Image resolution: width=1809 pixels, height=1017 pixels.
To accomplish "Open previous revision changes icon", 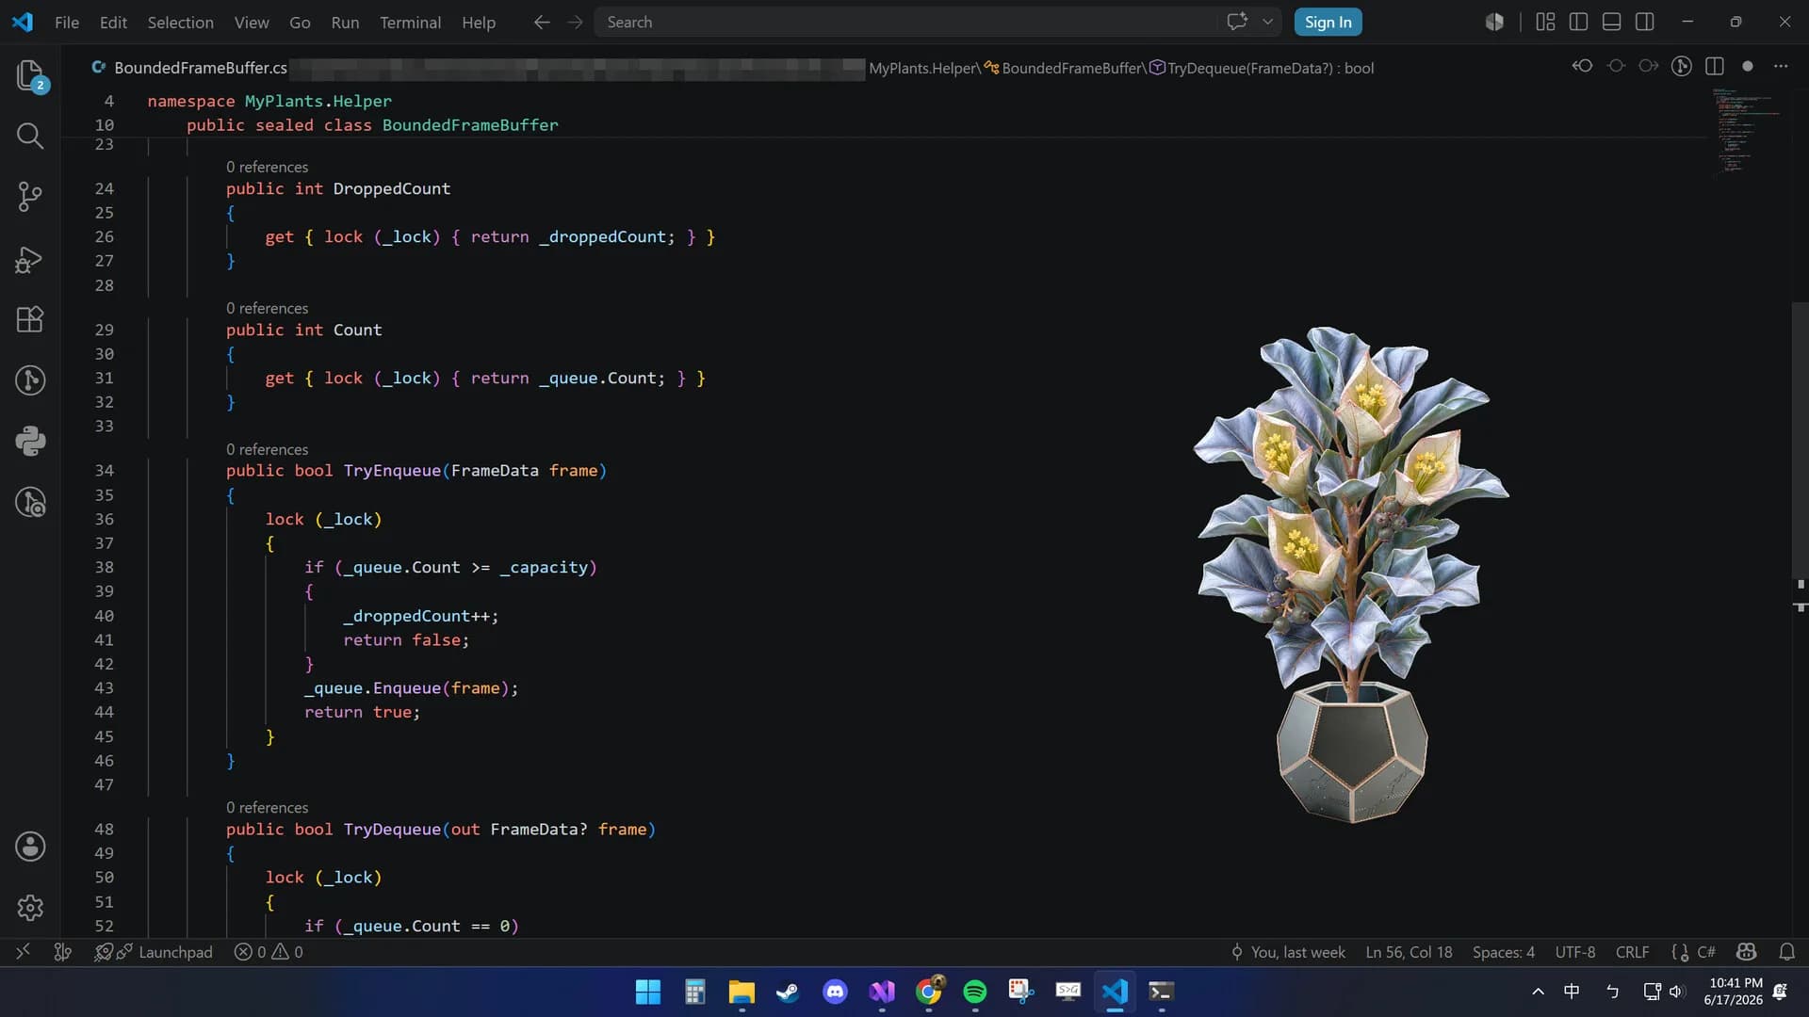I will pyautogui.click(x=1583, y=66).
